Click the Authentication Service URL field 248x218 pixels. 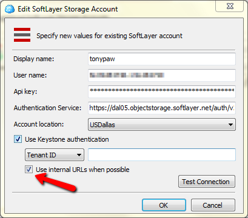[x=162, y=108]
